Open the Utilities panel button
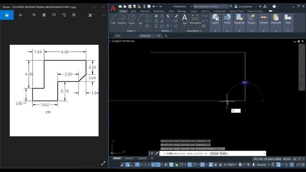This screenshot has height=172, width=306. [263, 19]
